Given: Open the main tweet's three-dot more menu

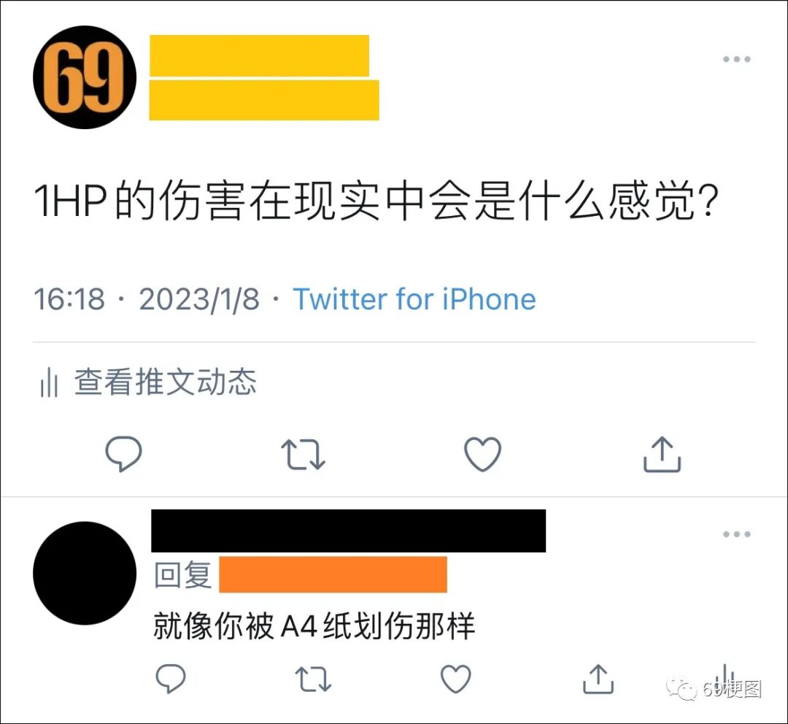Looking at the screenshot, I should [x=737, y=59].
